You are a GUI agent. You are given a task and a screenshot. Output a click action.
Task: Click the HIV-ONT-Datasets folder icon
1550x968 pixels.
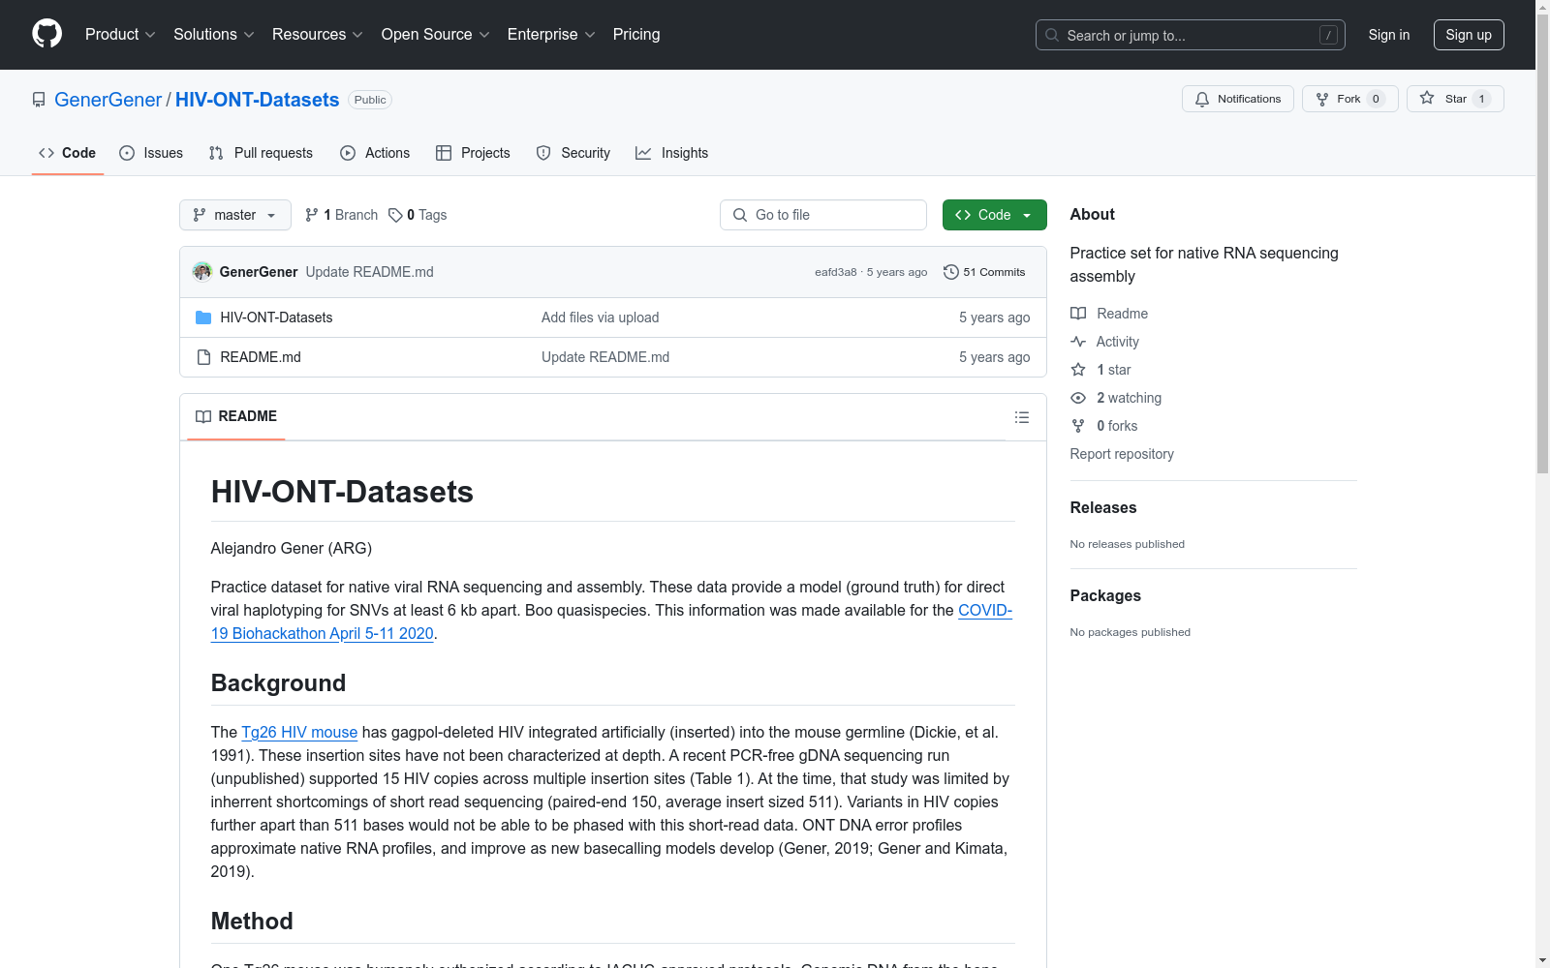pyautogui.click(x=203, y=318)
